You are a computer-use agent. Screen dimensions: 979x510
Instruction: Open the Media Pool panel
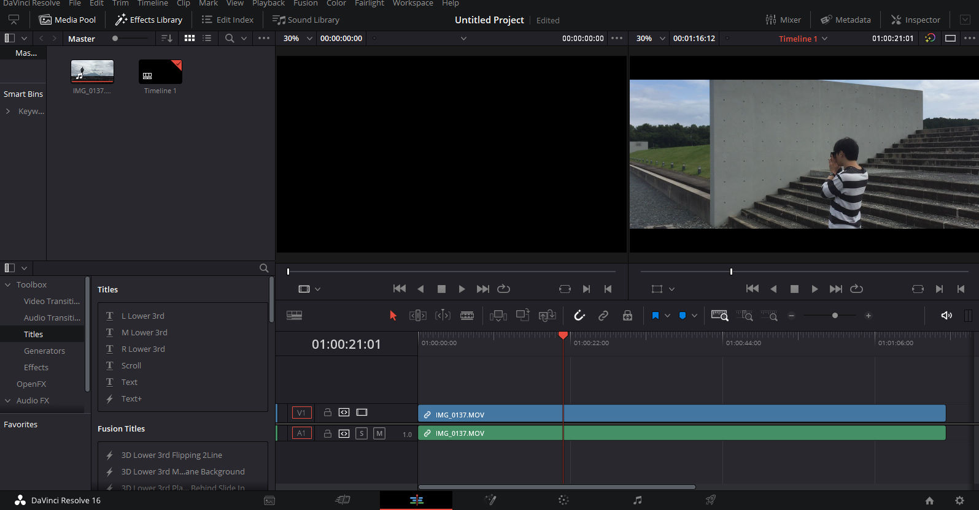(68, 20)
